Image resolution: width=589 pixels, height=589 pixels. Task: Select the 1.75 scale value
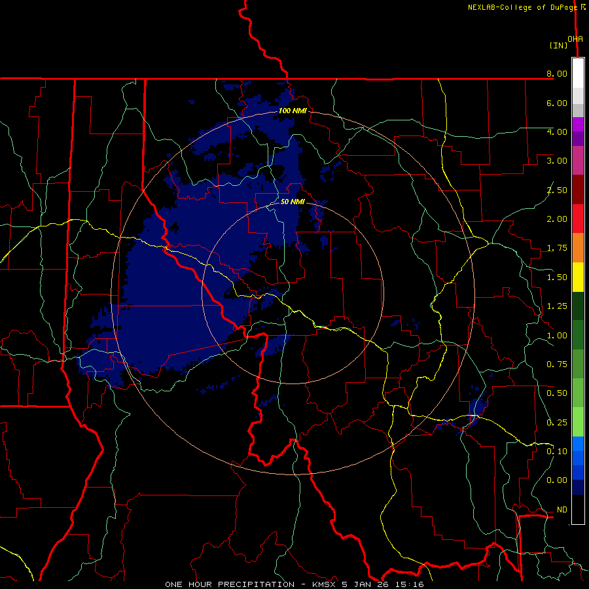click(557, 248)
